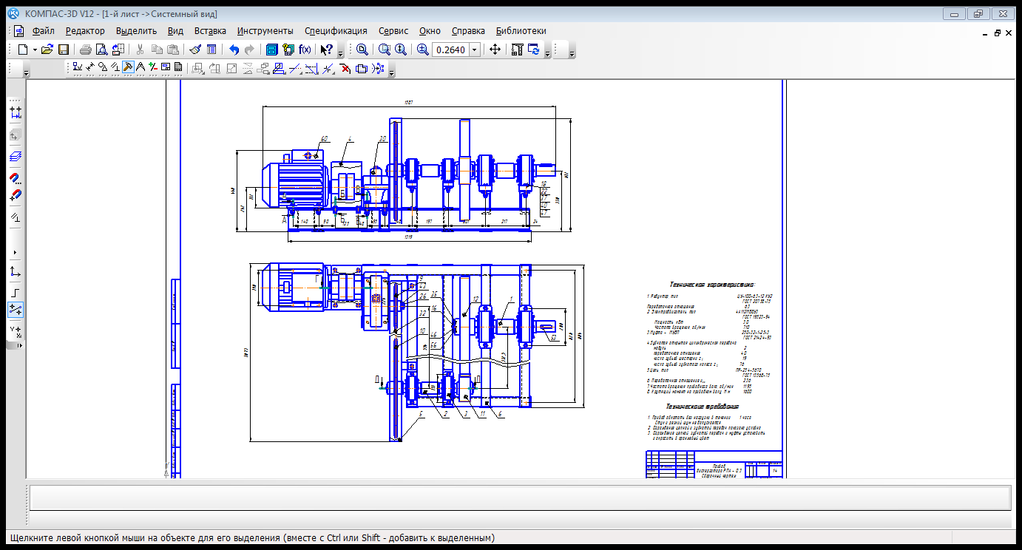Open the snap settings magnet with cursor icon
This screenshot has width=1022, height=550.
point(16,195)
